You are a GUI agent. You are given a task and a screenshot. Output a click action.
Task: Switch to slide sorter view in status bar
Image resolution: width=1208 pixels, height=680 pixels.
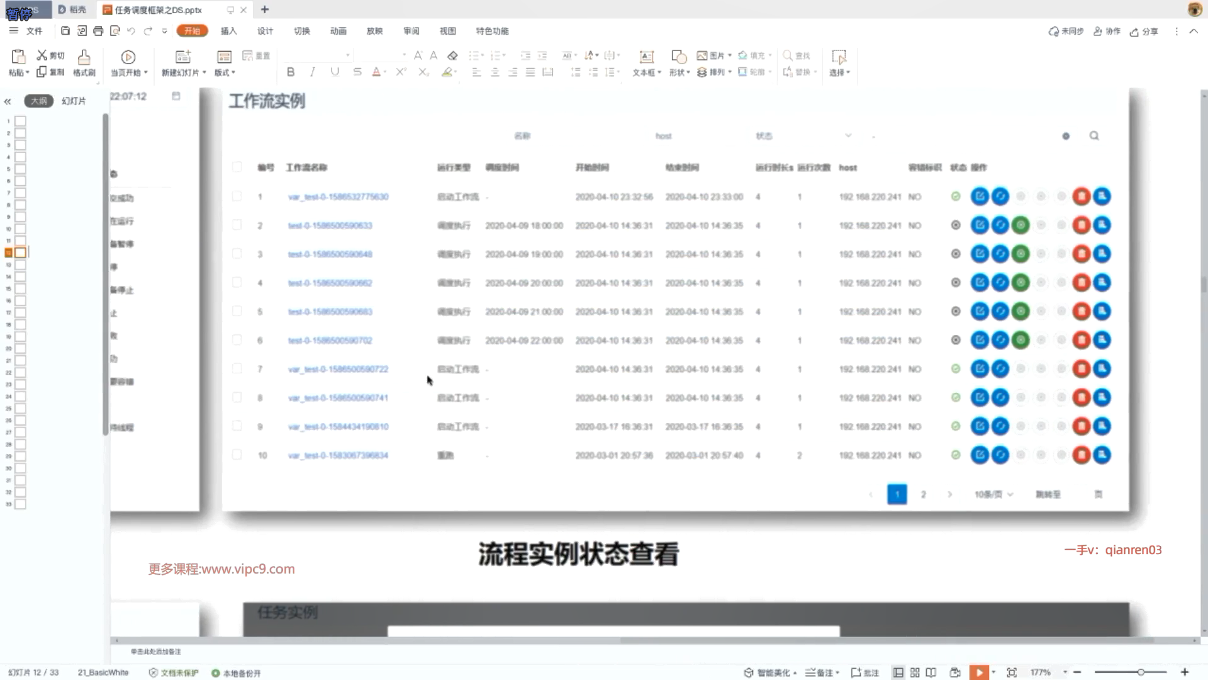click(x=915, y=672)
